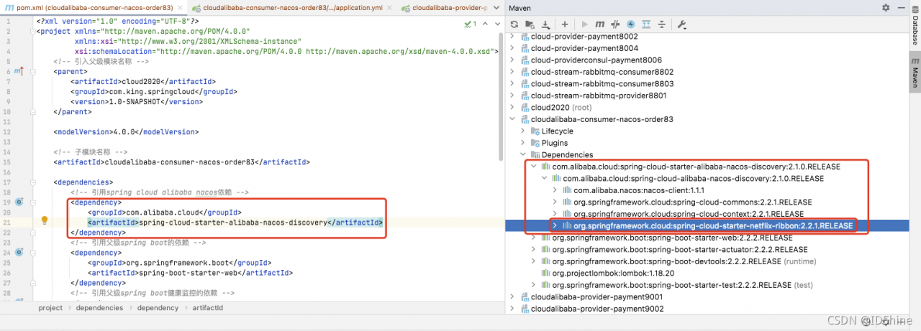Expand cloud-provider-payment8002 module
This screenshot has width=921, height=331.
tap(512, 36)
